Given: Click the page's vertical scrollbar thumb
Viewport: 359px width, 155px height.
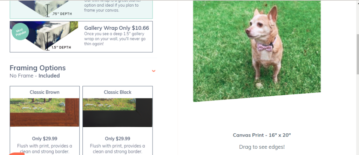Looking at the screenshot, I should pyautogui.click(x=358, y=54).
